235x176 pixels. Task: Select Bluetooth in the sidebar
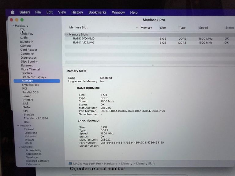27,42
